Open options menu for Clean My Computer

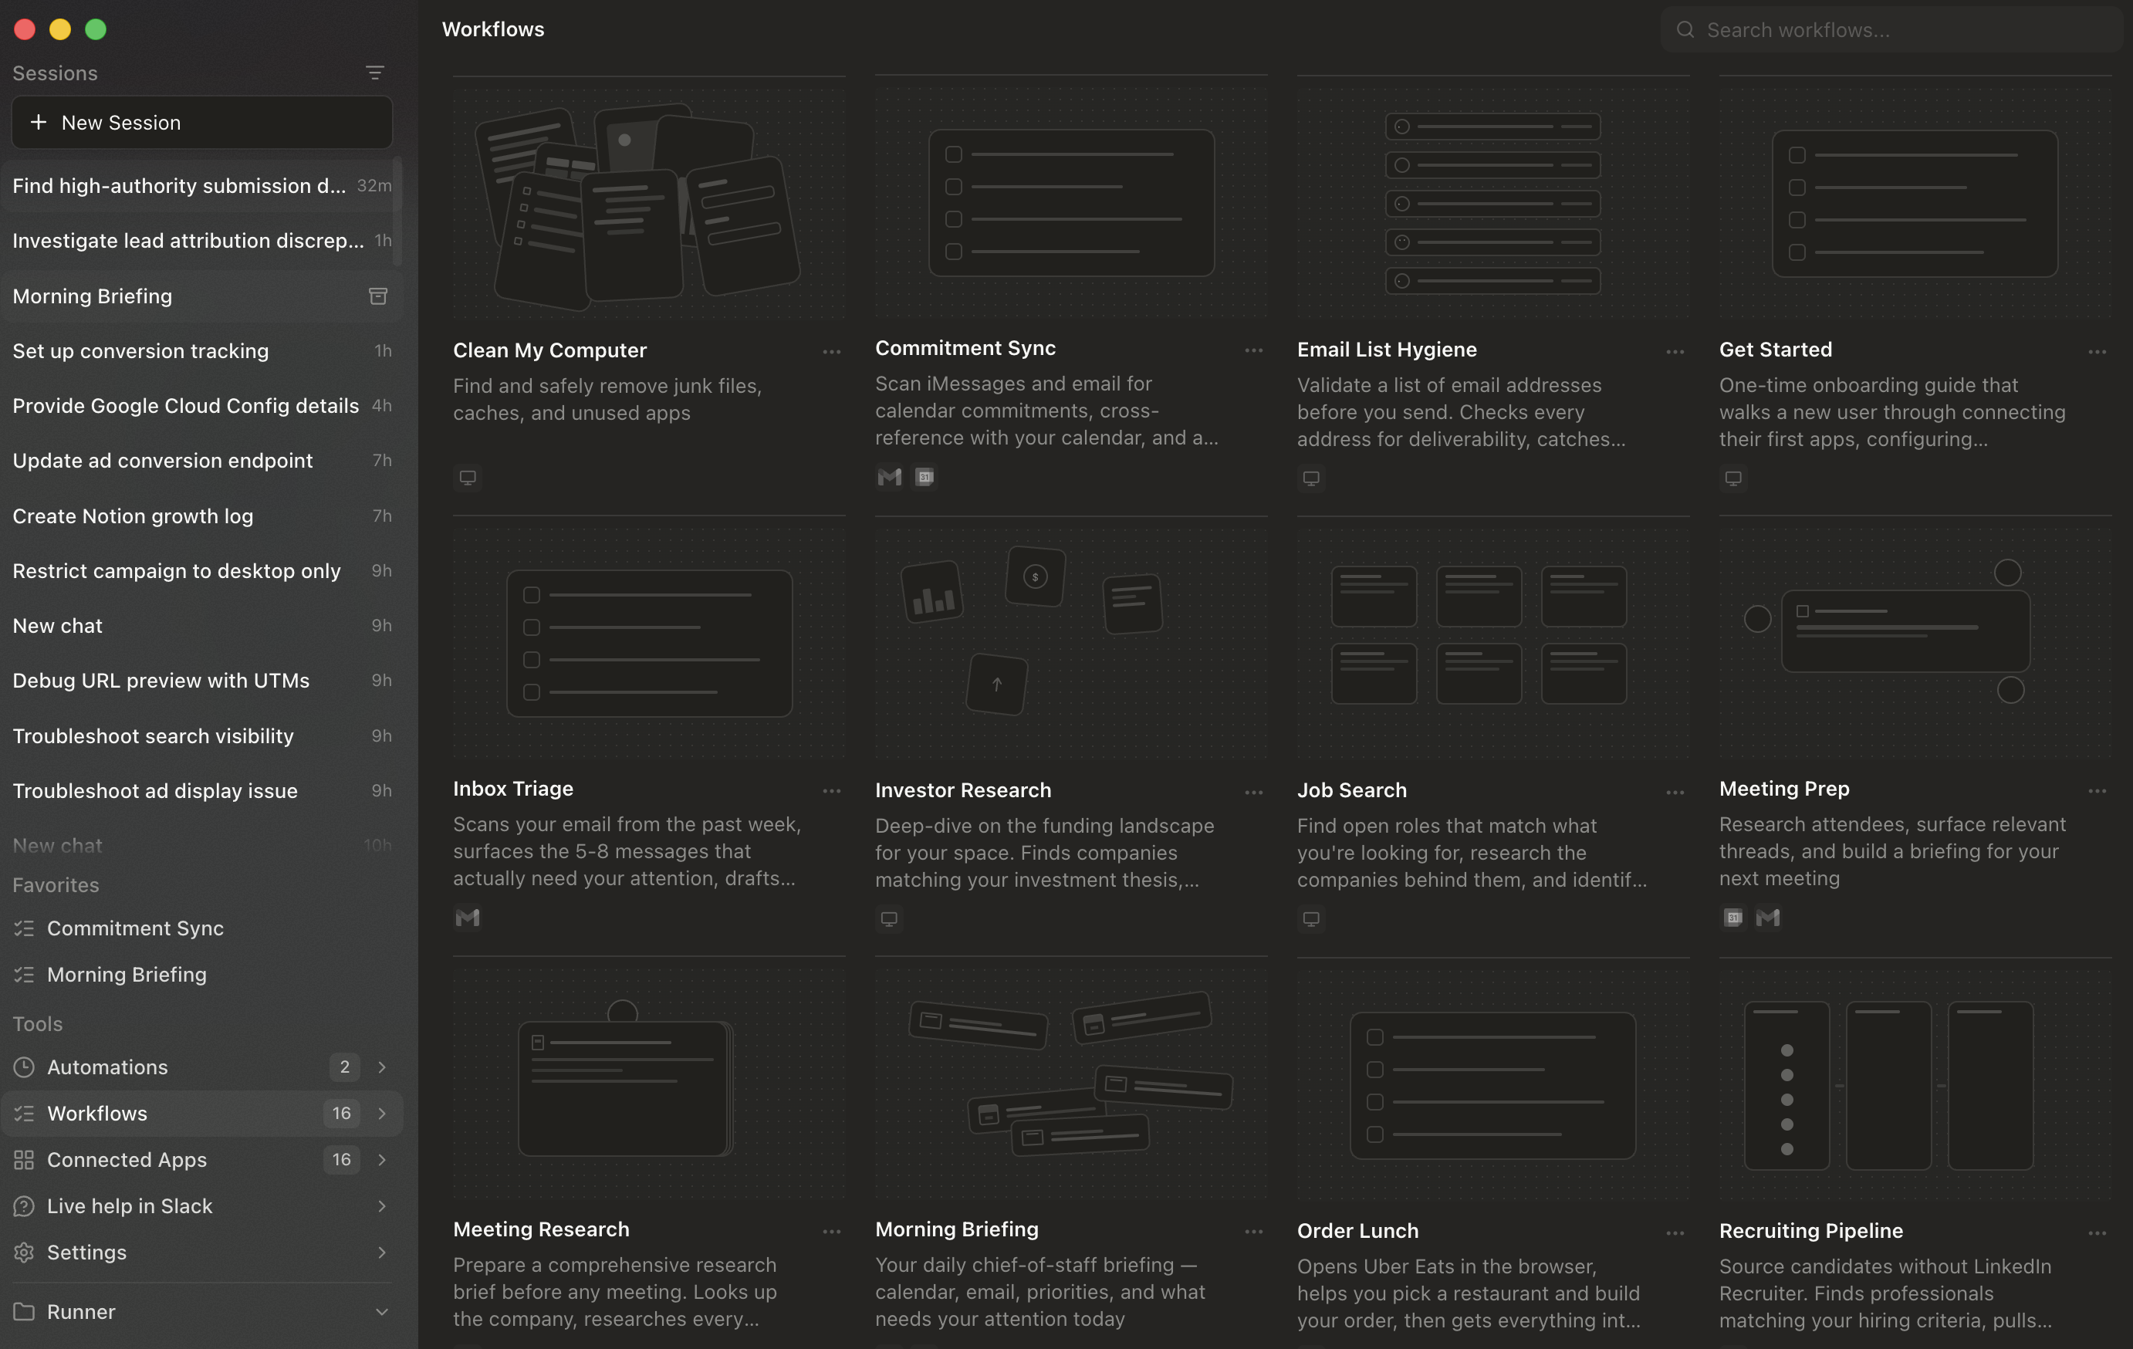pyautogui.click(x=831, y=352)
